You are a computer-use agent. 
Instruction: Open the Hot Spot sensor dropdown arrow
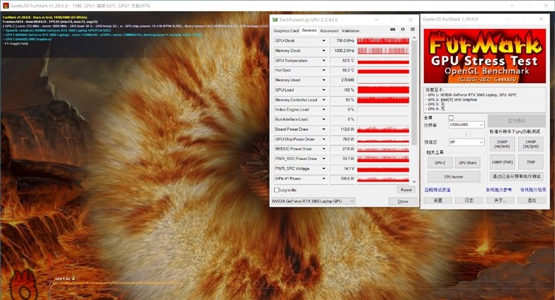(x=323, y=70)
